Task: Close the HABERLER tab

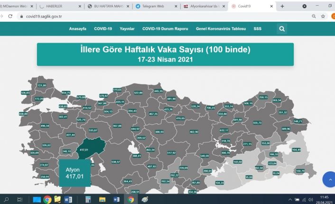Action: pos(80,7)
